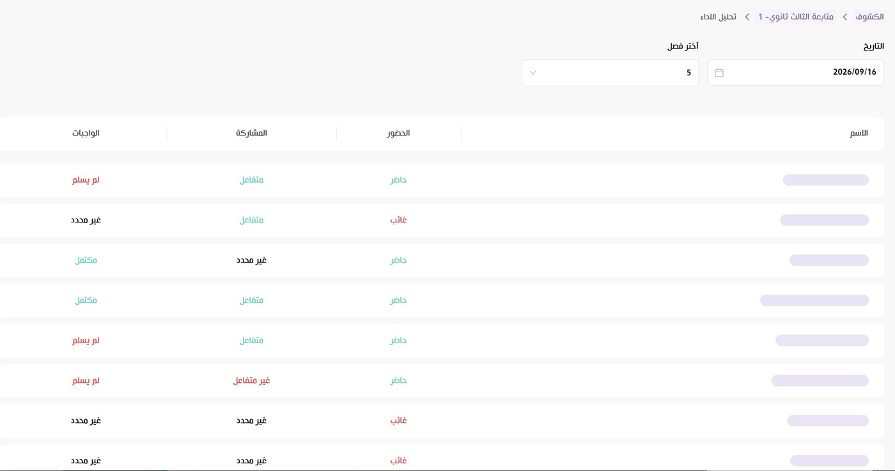Click مكتمل in the row with غير محدد participation
Screen dimensions: 895x471
pyautogui.click(x=86, y=260)
